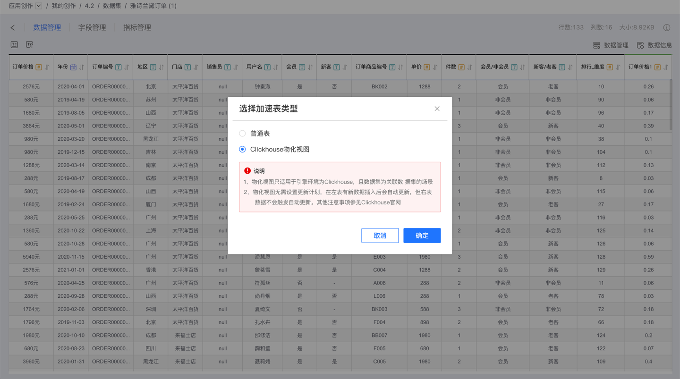Close the 选择加速表类型 dialog
This screenshot has width=680, height=379.
point(437,109)
